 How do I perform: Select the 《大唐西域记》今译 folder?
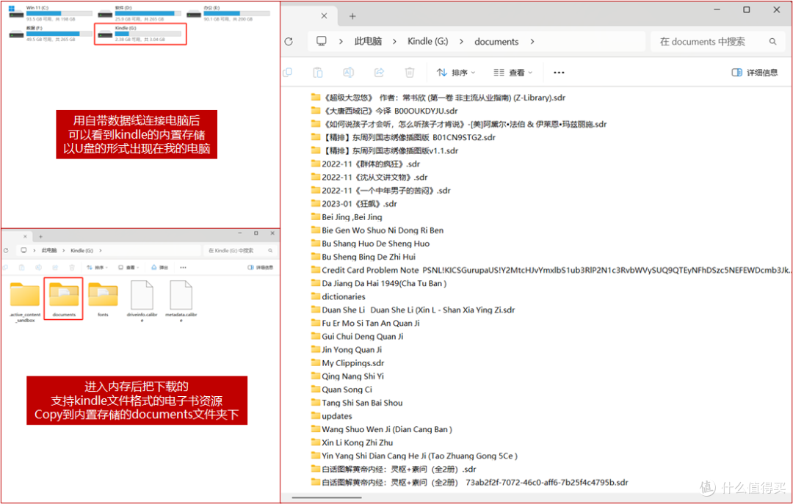tap(384, 111)
